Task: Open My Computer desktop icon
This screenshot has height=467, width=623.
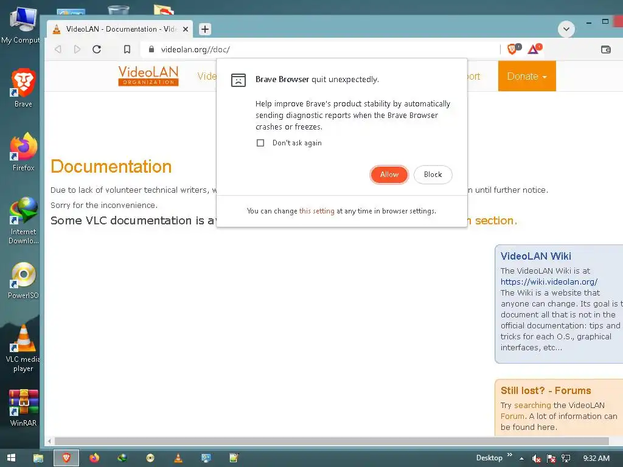Action: tap(21, 24)
